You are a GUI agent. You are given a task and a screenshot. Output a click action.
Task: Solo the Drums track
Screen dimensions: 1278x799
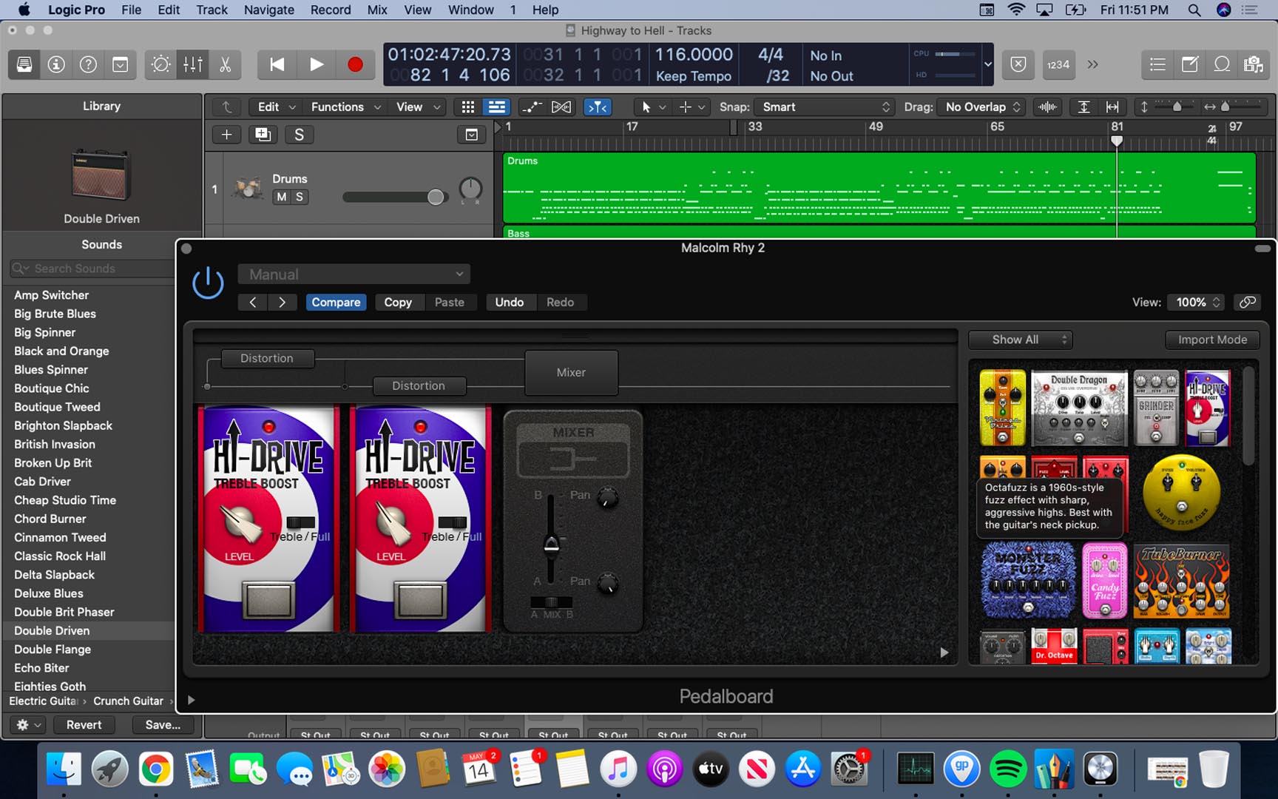(300, 197)
